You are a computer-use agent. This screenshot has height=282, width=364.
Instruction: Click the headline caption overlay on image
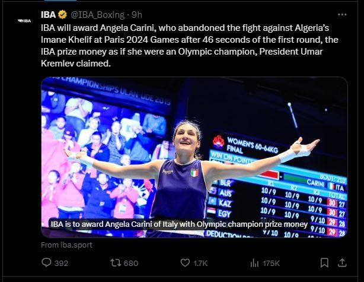coord(178,224)
